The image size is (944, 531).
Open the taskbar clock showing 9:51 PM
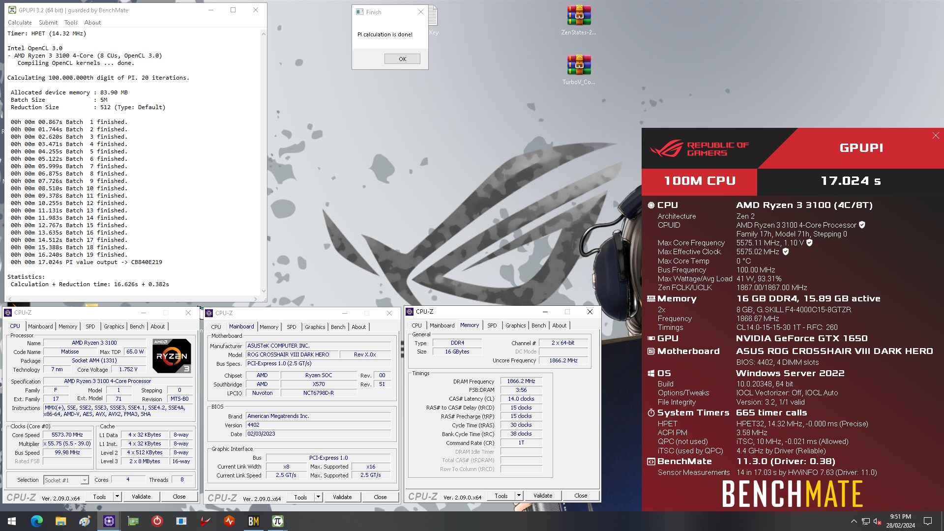(x=900, y=521)
